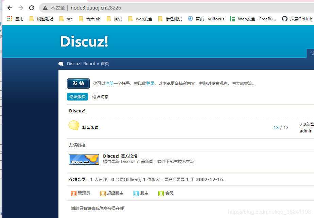The image size is (314, 218).
Task: Click 首页 in the breadcrumb
Action: [x=105, y=63]
